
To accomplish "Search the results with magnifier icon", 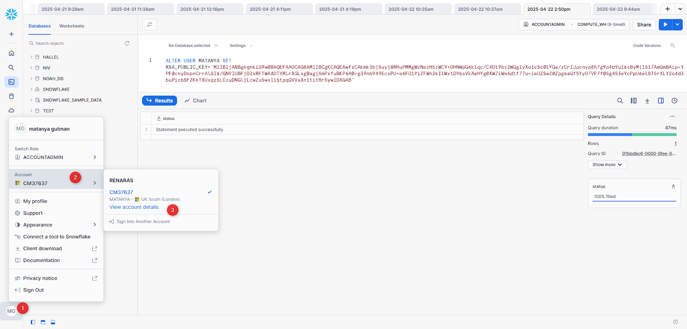I will 620,101.
